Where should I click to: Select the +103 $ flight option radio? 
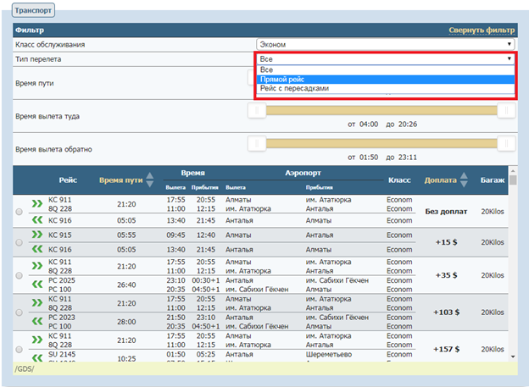[19, 312]
